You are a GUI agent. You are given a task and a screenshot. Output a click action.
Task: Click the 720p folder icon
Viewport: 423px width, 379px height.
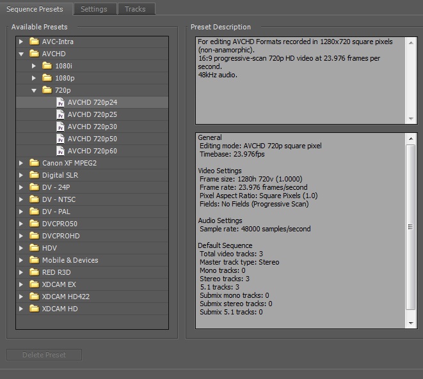pos(47,90)
